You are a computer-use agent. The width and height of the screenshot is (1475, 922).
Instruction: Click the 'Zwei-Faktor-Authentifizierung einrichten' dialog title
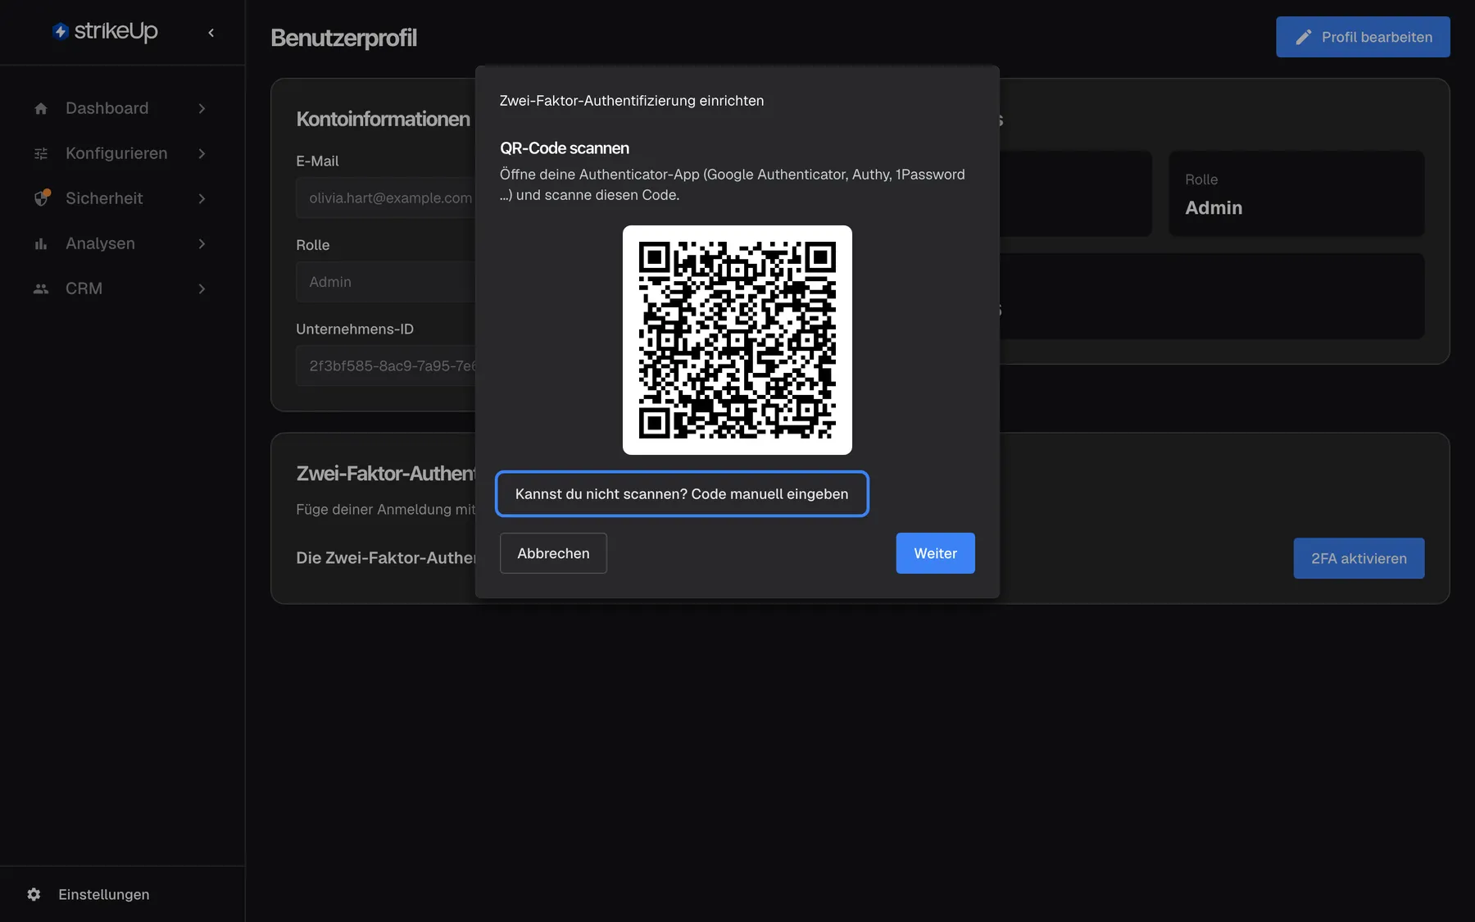(x=632, y=101)
